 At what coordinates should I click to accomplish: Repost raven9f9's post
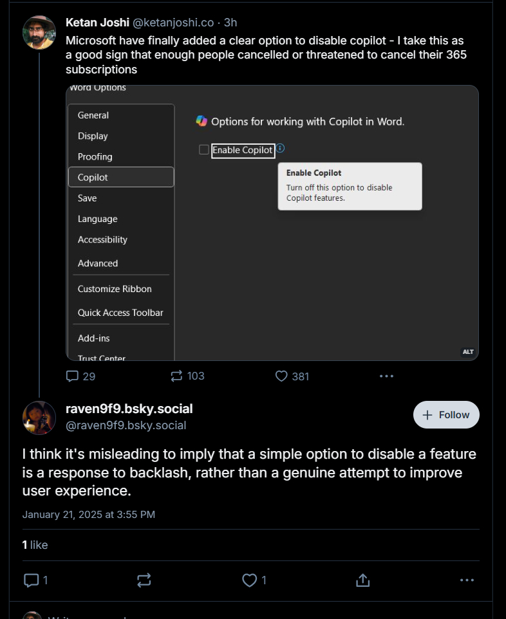pyautogui.click(x=144, y=580)
